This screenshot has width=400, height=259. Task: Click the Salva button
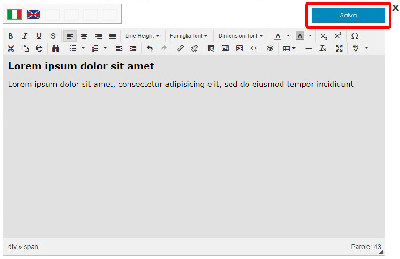pos(348,15)
